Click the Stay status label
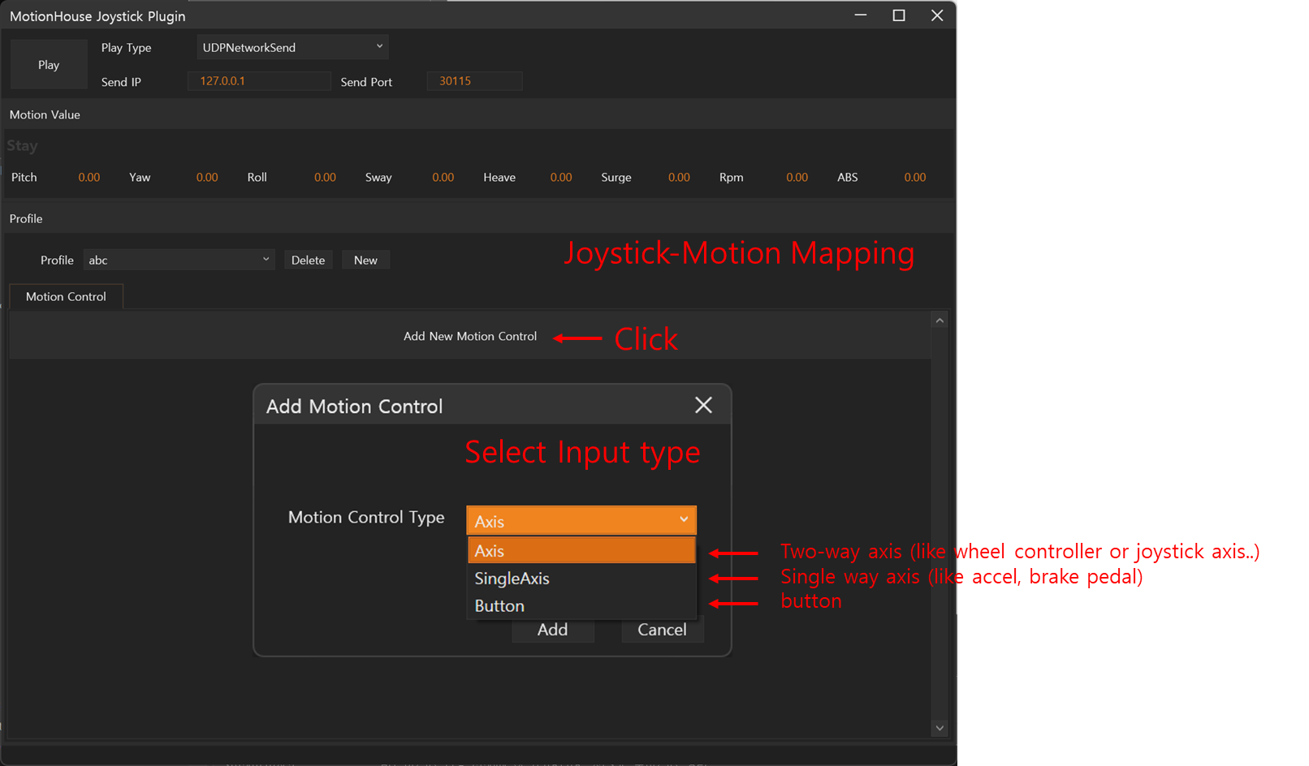Image resolution: width=1309 pixels, height=766 pixels. click(22, 146)
